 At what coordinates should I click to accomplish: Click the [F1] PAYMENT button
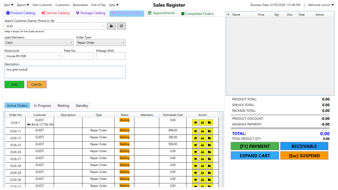[x=254, y=146]
